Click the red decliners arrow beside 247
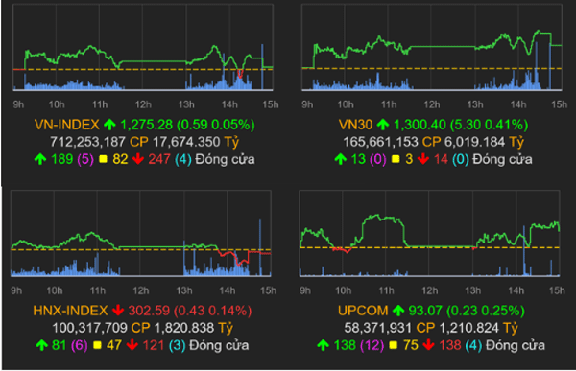 (138, 159)
